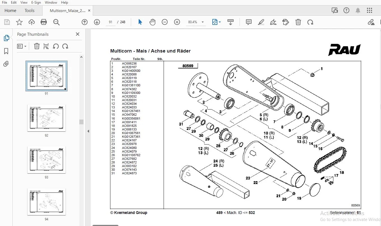Click part number KG01108762

tap(131, 155)
